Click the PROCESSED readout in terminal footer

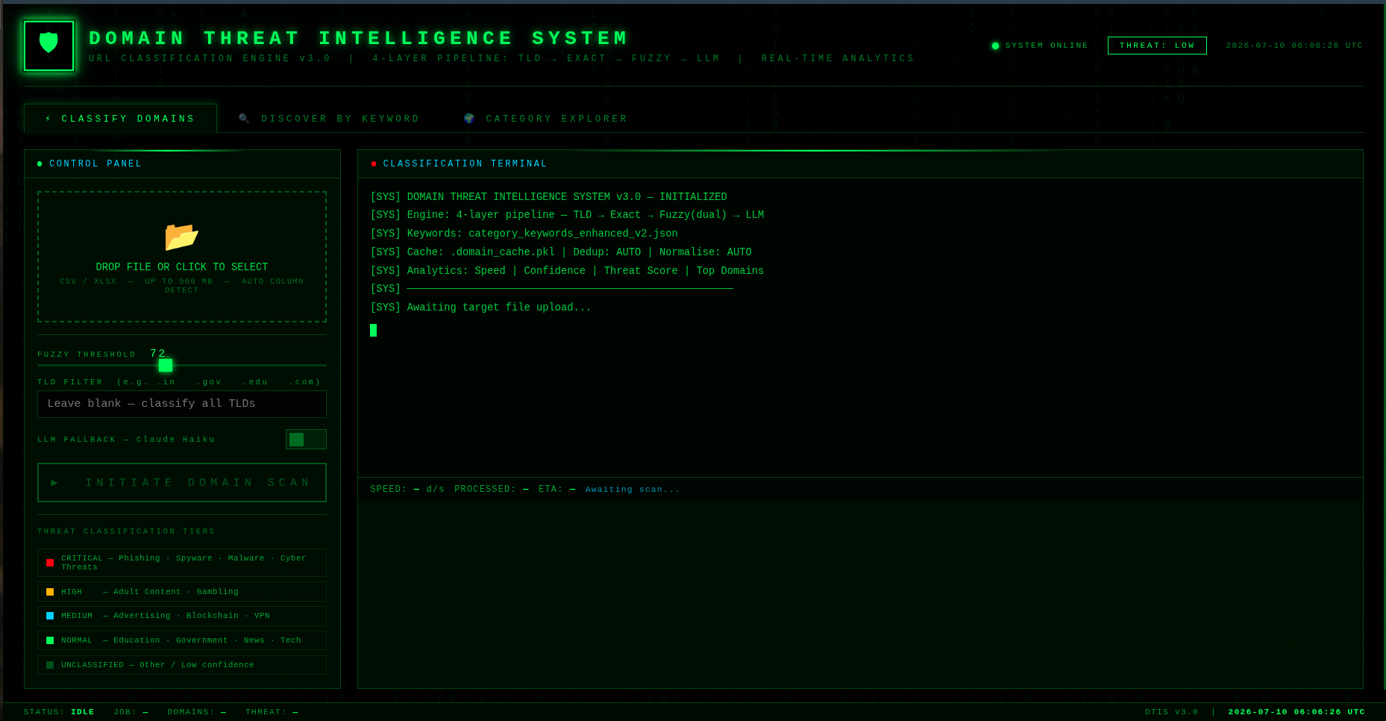click(x=492, y=490)
